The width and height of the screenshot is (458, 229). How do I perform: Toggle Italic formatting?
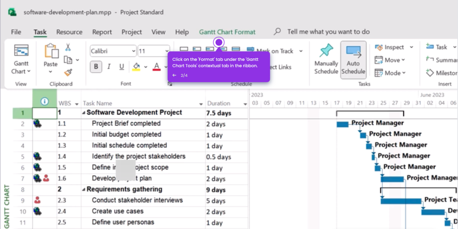(x=109, y=67)
